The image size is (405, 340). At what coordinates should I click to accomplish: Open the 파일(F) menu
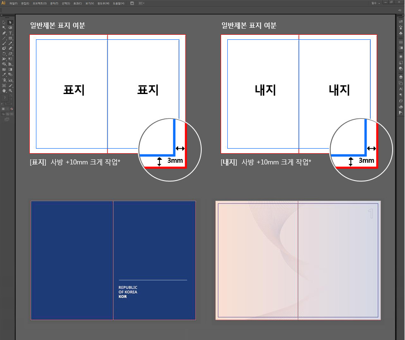(x=13, y=3)
